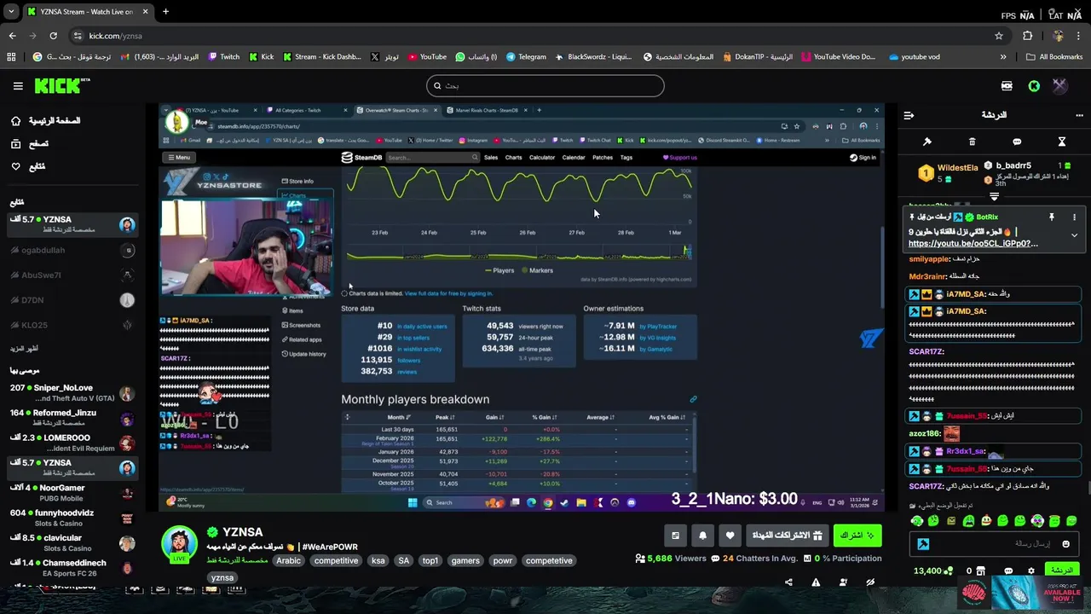Viewport: 1091px width, 614px height.
Task: Reload the page
Action: [x=53, y=36]
